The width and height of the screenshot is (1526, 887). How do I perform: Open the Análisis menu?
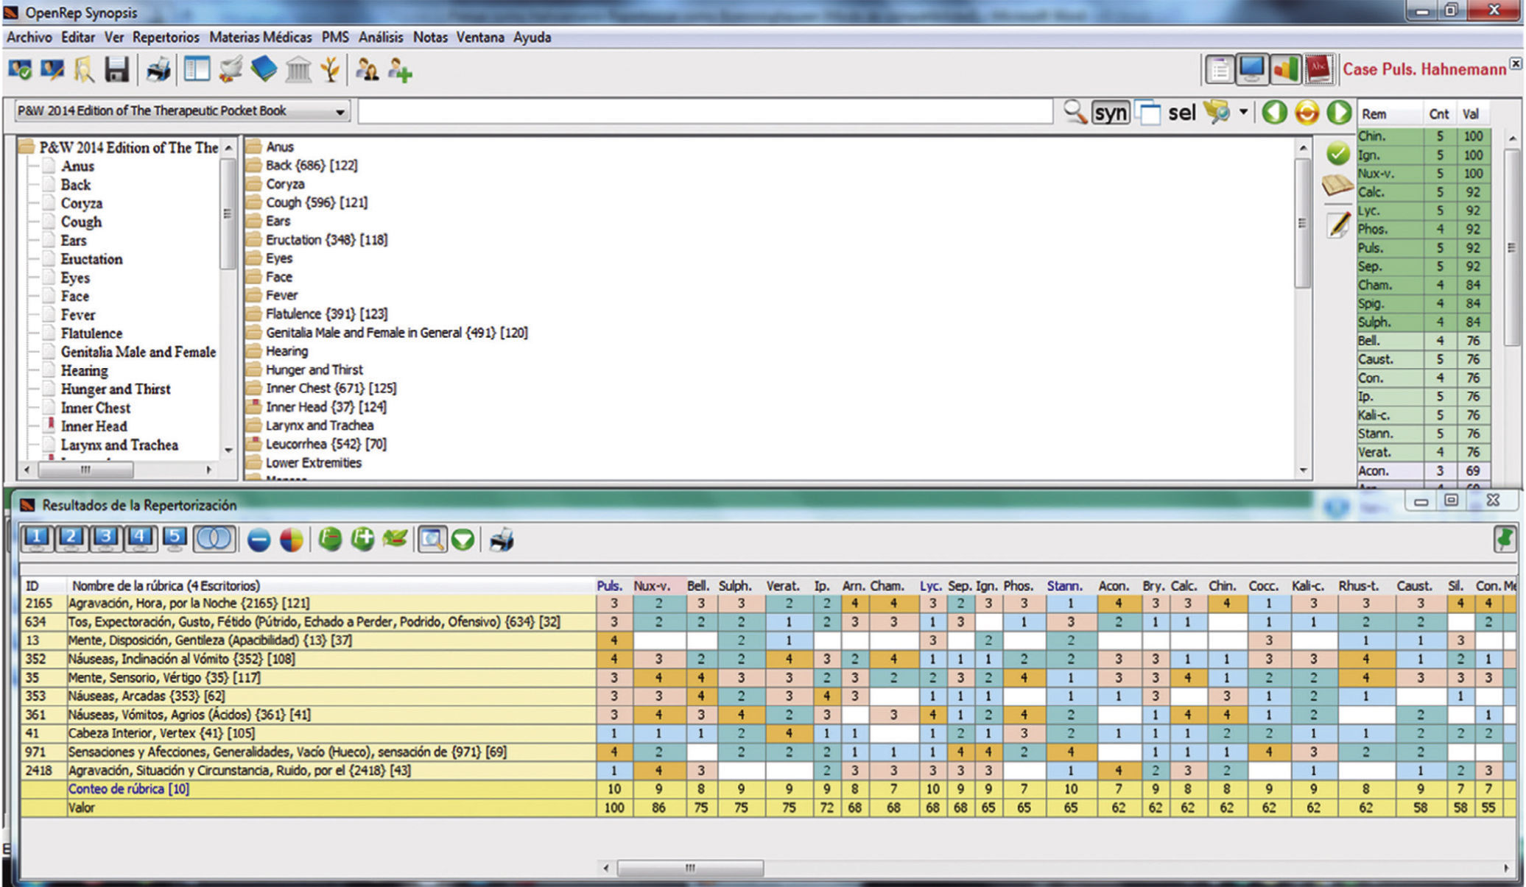tap(381, 37)
